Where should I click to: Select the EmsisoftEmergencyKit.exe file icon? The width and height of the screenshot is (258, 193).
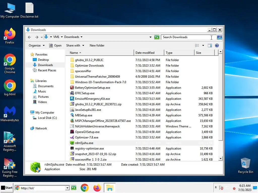pyautogui.click(x=72, y=99)
